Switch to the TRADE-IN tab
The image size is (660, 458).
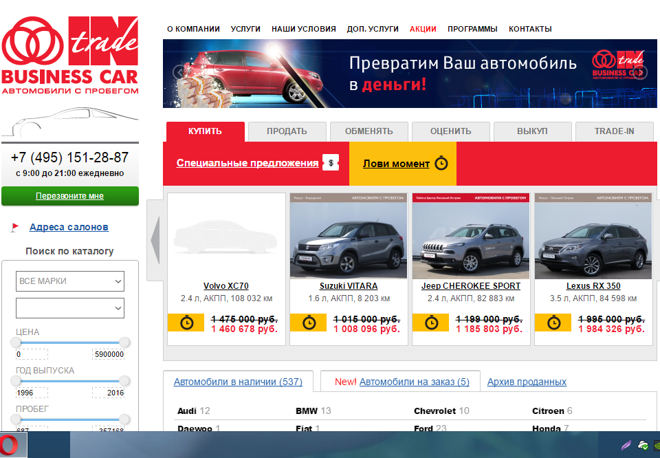(614, 131)
